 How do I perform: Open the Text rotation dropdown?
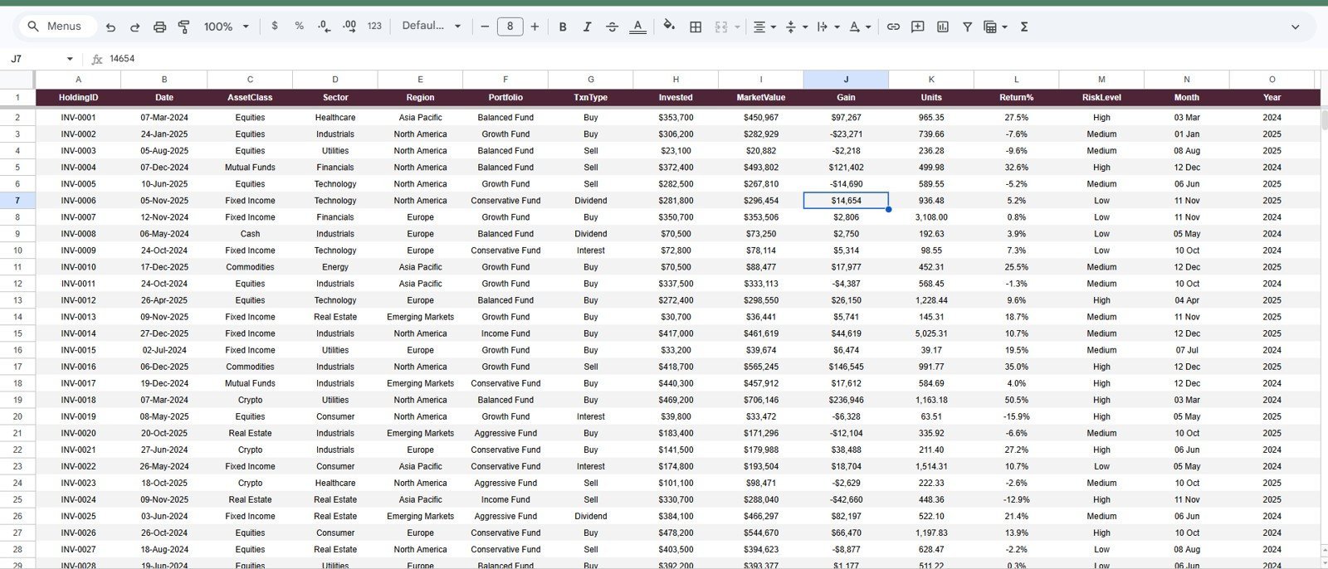pos(860,27)
